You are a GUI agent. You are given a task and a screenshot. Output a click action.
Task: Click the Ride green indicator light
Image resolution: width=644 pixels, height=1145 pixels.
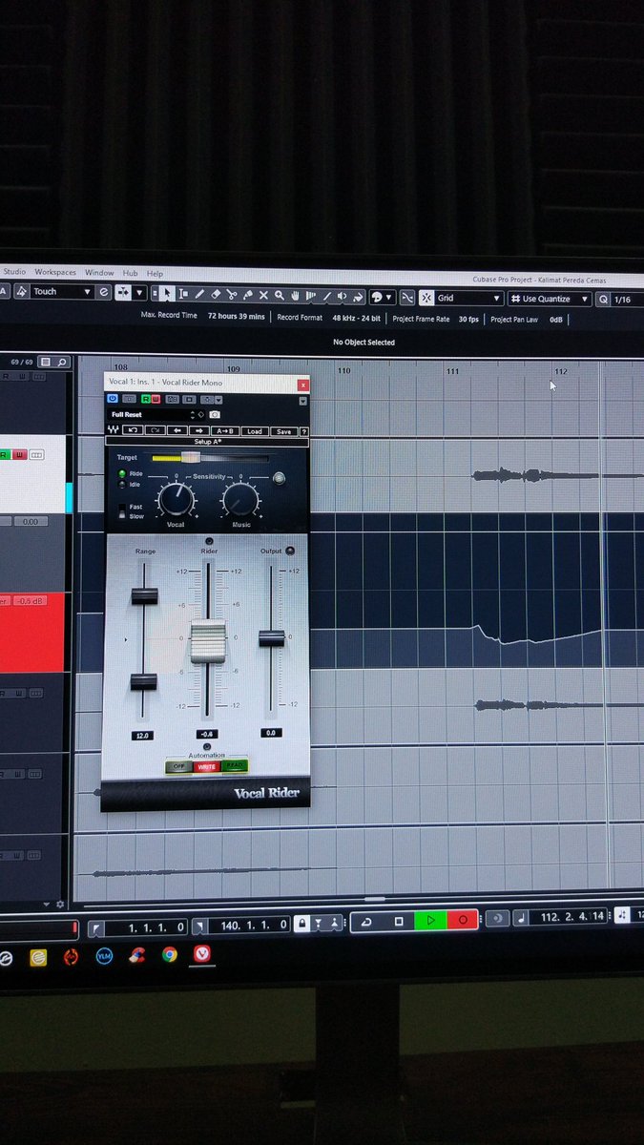(122, 473)
